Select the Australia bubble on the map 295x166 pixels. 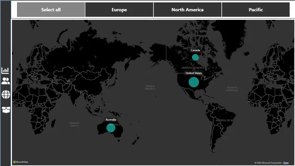pos(111,128)
